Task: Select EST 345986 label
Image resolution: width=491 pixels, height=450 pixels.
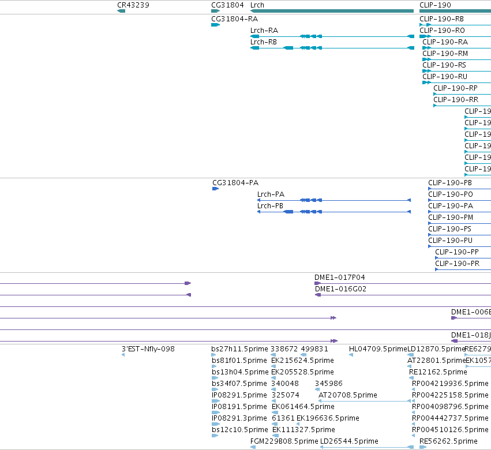Action: pos(329,384)
